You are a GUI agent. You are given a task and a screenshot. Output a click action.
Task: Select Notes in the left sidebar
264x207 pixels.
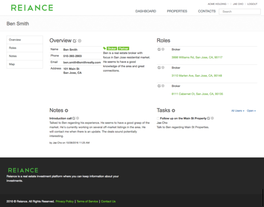point(13,56)
